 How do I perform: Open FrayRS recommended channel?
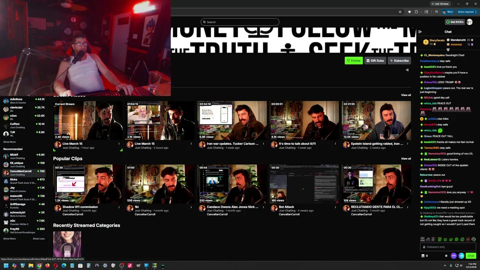pyautogui.click(x=24, y=231)
